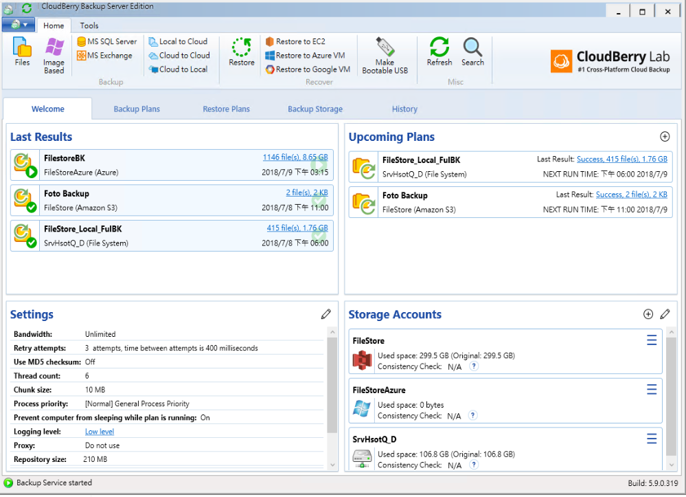Viewport: 686px width, 497px height.
Task: Open the 2 file(s), 2 KB result link
Action: (307, 192)
